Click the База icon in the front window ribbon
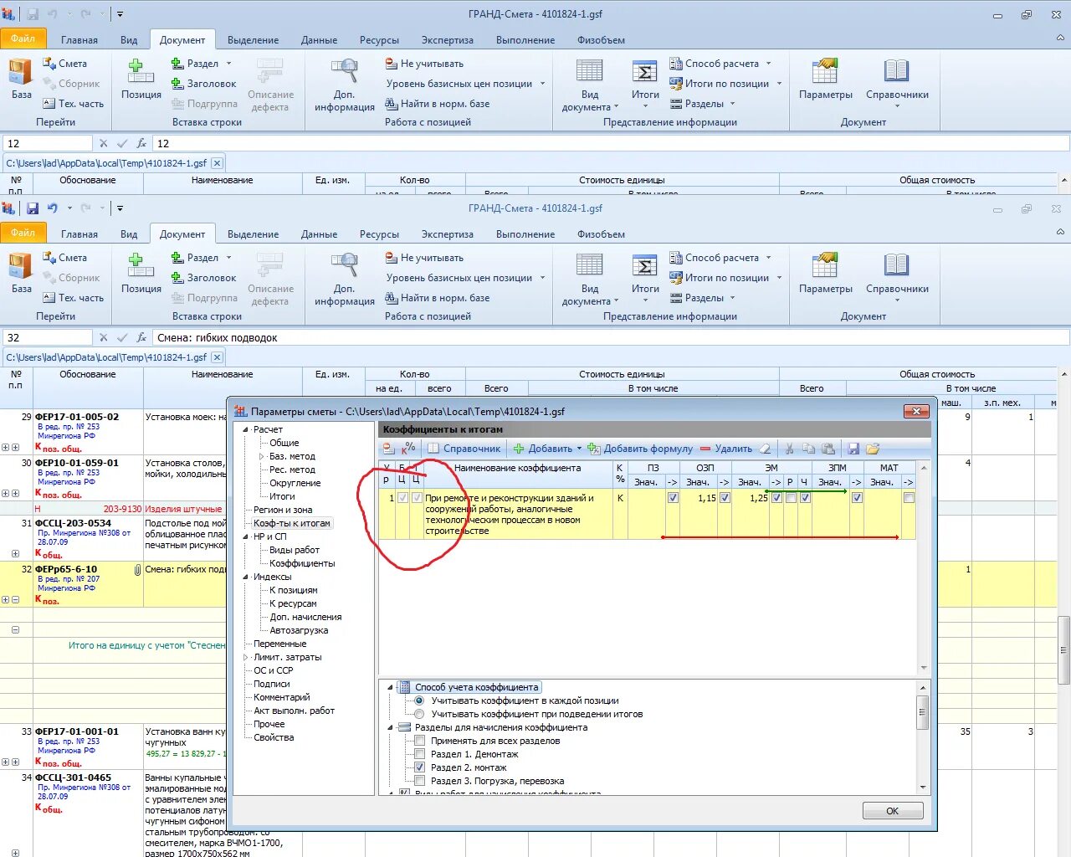Viewport: 1071px width, 857px height. (21, 273)
